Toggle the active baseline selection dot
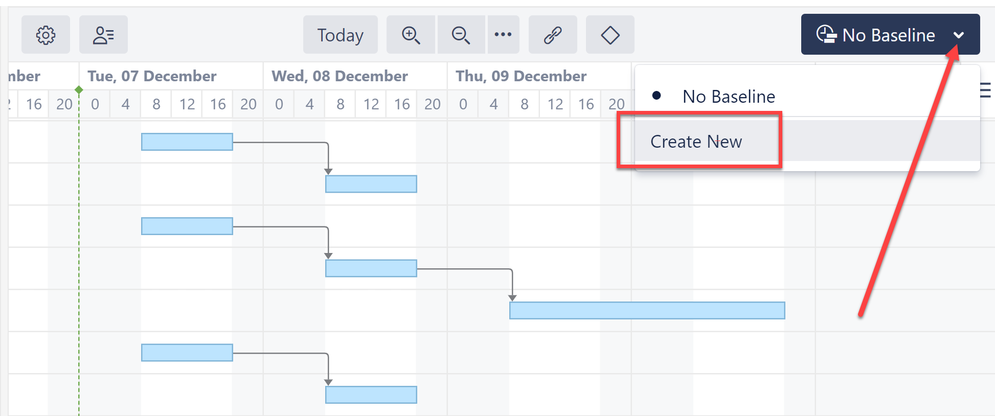Image resolution: width=995 pixels, height=416 pixels. tap(657, 95)
